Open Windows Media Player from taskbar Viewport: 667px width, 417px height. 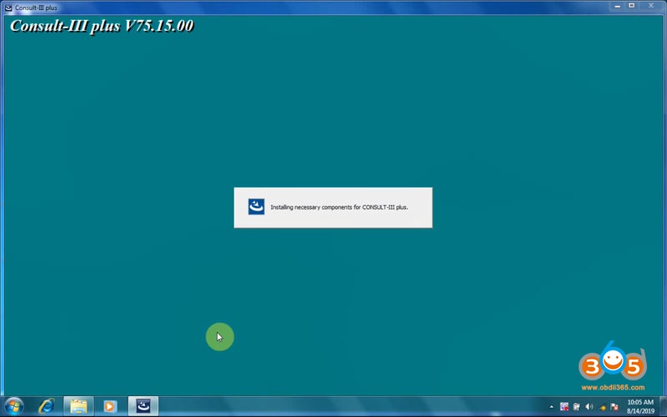[x=110, y=406]
